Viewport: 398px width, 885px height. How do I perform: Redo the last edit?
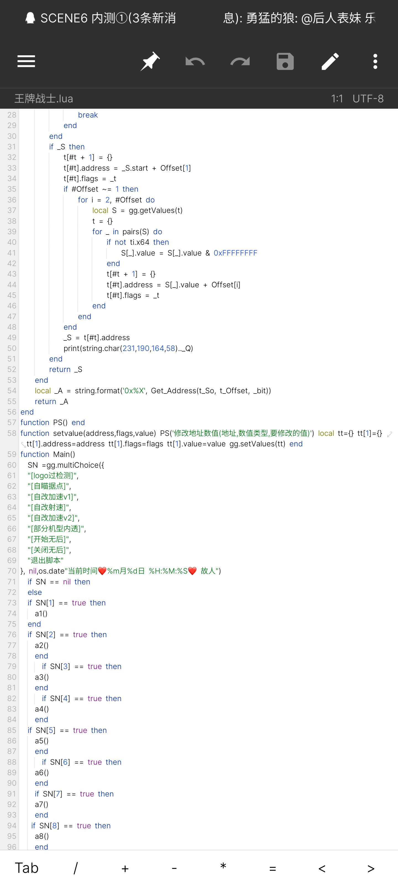point(240,61)
